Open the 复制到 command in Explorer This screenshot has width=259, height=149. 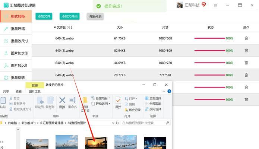pyautogui.click(x=50, y=103)
